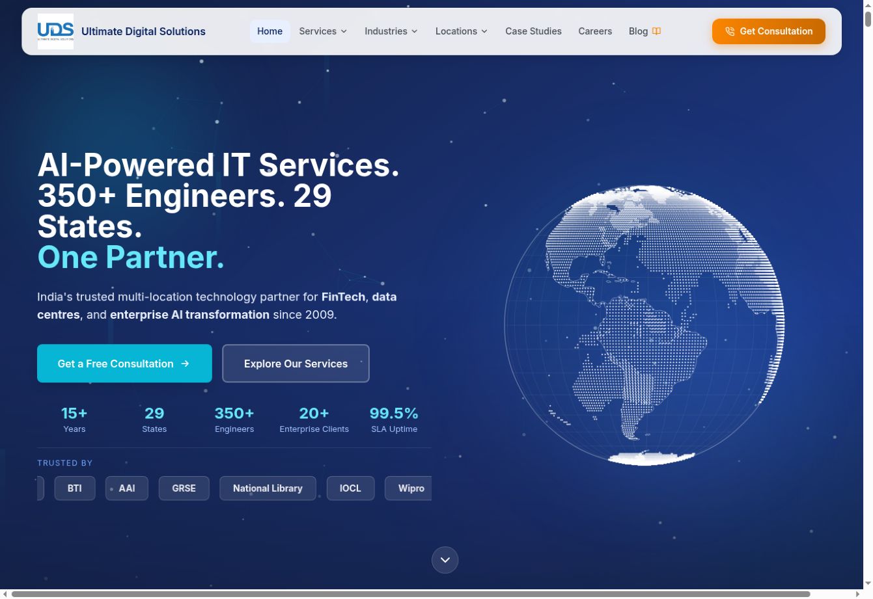This screenshot has height=599, width=873.
Task: Click the BTI trusted-by badge
Action: (x=75, y=488)
